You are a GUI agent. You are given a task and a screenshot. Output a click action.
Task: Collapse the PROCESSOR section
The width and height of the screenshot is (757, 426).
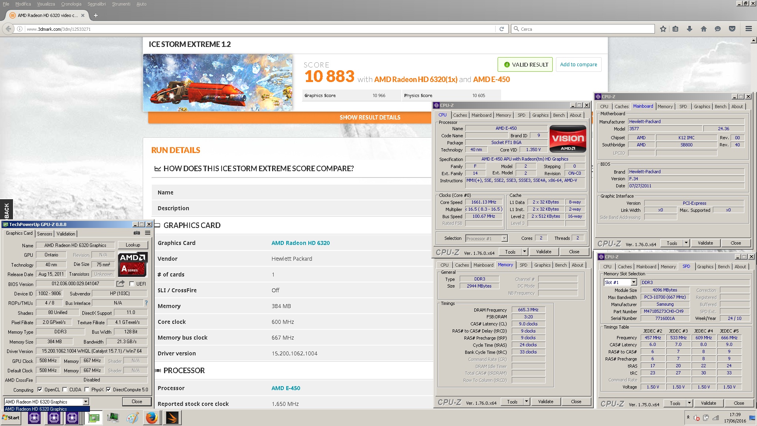pyautogui.click(x=158, y=370)
